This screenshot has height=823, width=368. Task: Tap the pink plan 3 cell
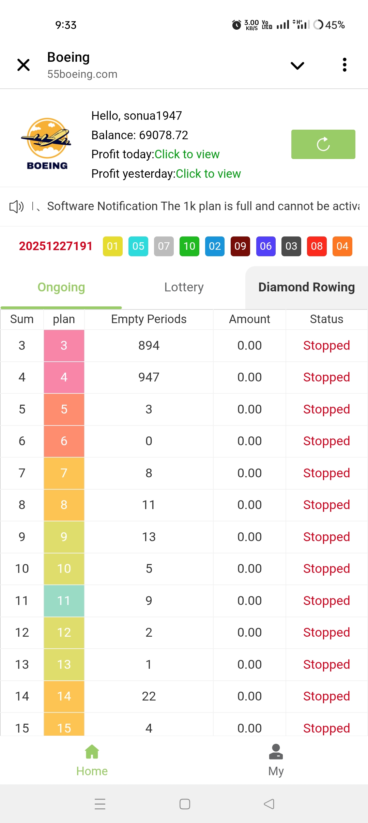tap(64, 345)
